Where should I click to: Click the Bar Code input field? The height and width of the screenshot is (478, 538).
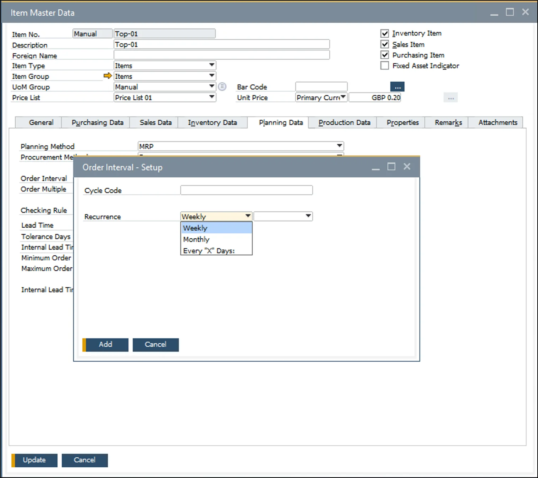click(321, 87)
